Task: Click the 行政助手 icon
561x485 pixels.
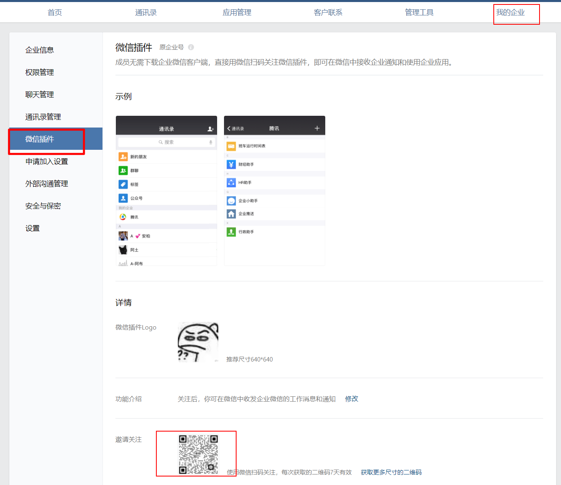Action: tap(231, 232)
